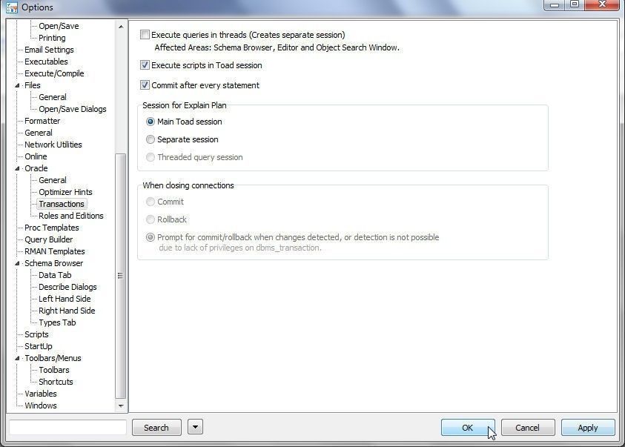Open Data Tab options
The height and width of the screenshot is (447, 625).
[x=55, y=275]
